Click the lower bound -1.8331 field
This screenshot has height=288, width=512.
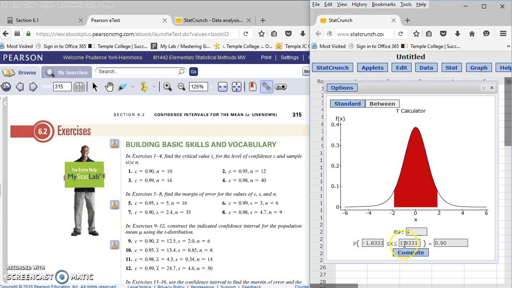tap(373, 243)
